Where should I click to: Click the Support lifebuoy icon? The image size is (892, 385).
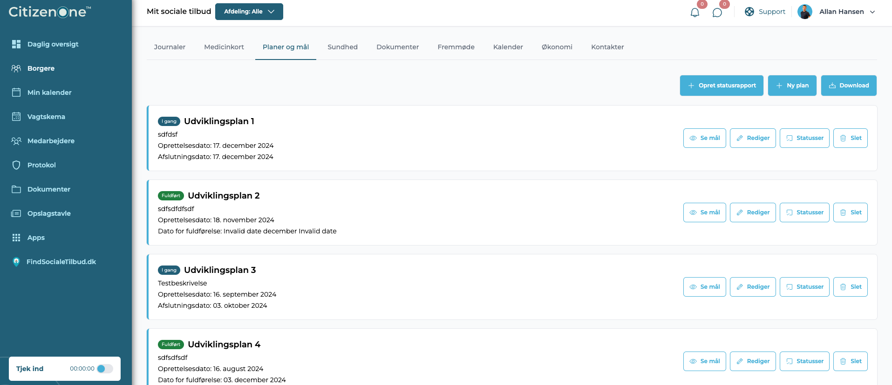(749, 12)
